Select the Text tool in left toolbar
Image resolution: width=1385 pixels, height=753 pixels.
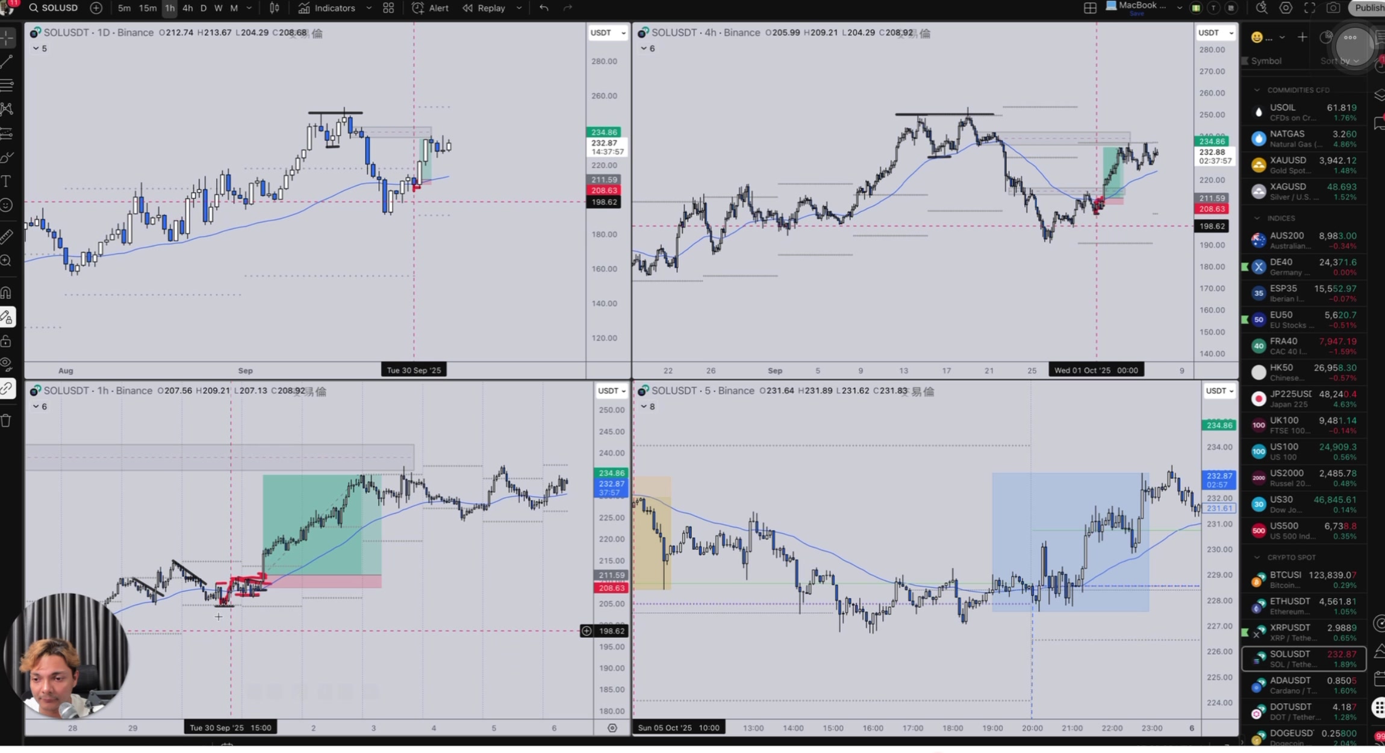pyautogui.click(x=7, y=181)
